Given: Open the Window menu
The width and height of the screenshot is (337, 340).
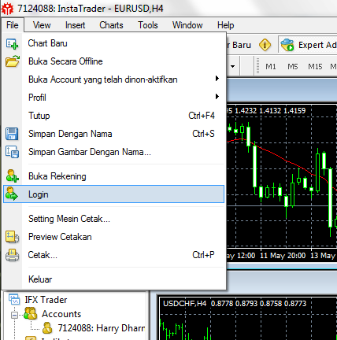Looking at the screenshot, I should click(187, 25).
